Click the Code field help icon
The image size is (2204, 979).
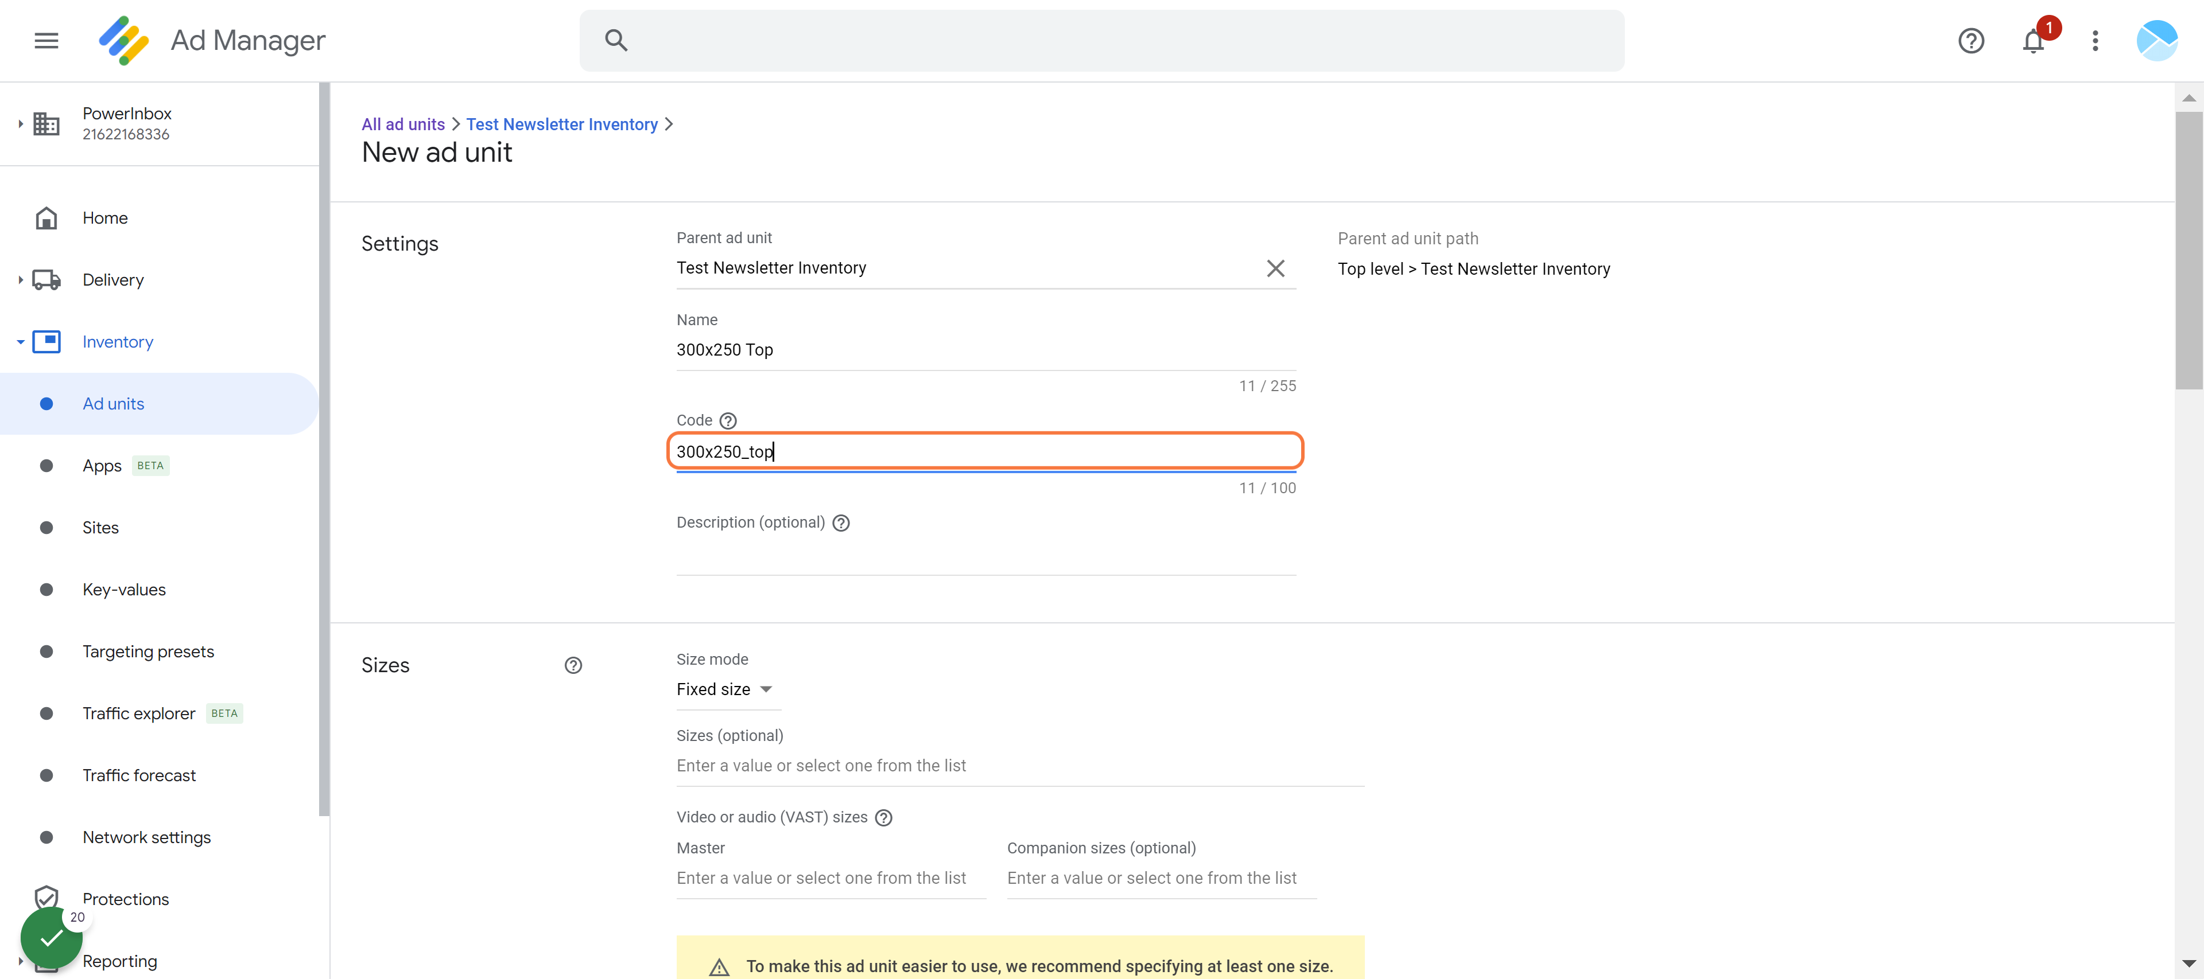click(x=727, y=420)
